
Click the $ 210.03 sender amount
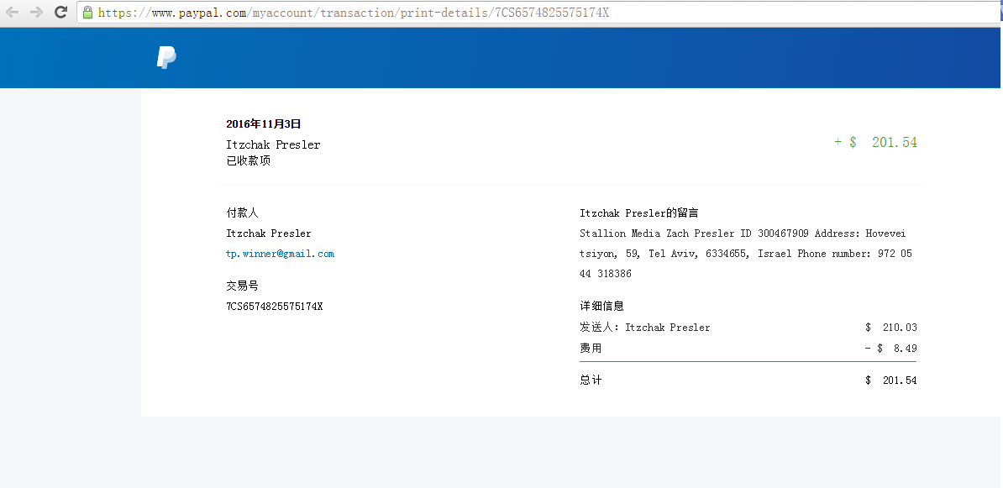[890, 328]
